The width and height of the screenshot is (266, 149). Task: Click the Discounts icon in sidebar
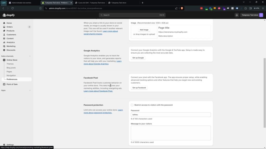click(x=4, y=50)
